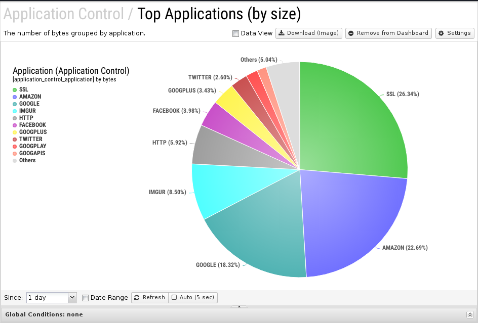Viewport: 478px width, 323px height.
Task: Click the Global Conditions: none bar
Action: (x=238, y=314)
